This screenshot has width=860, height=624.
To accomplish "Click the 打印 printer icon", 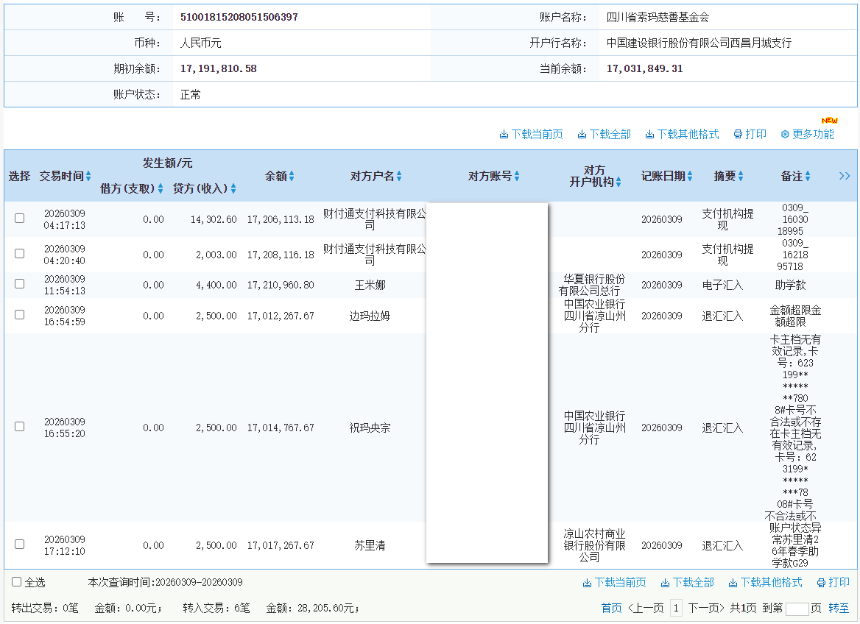I will tap(738, 134).
